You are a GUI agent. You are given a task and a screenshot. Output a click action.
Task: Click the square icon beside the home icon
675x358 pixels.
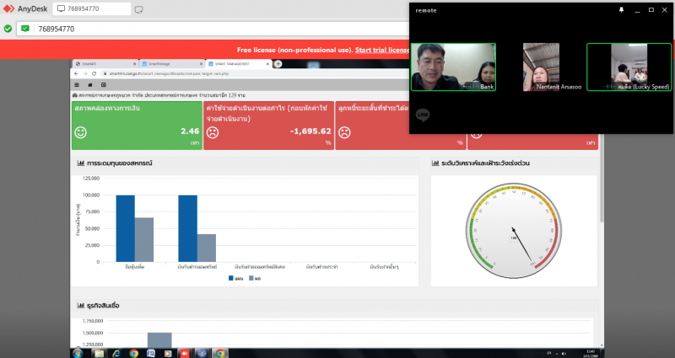coord(103,85)
